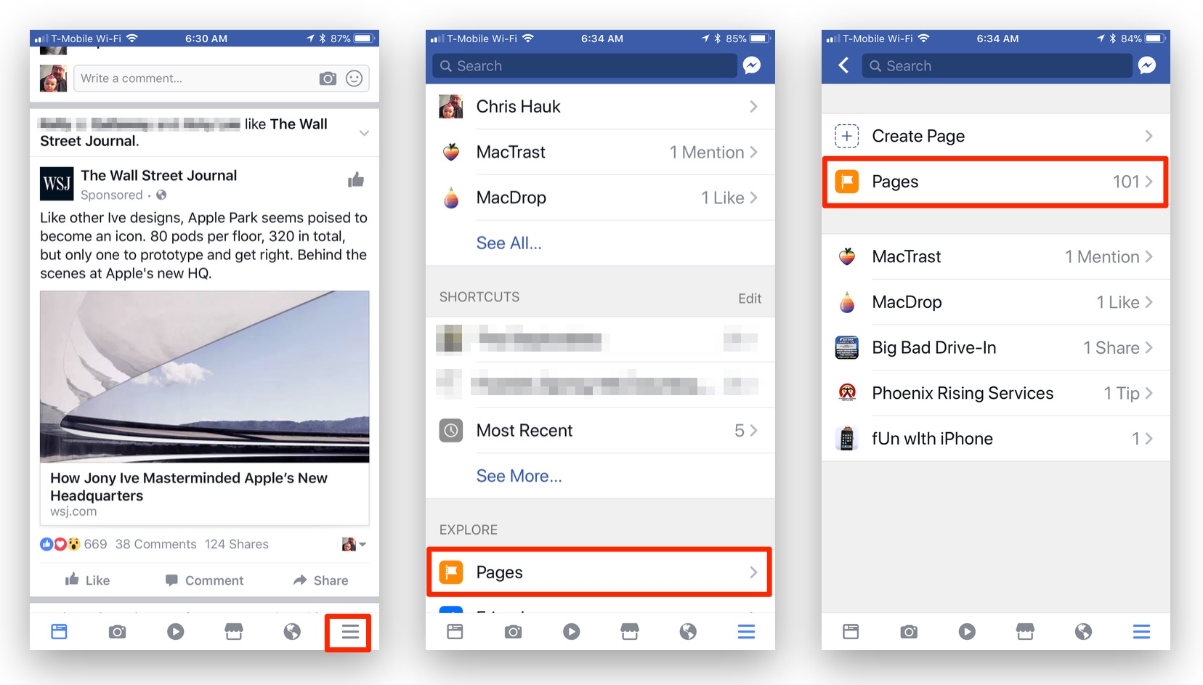Open the profile selector dropdown beside 124 Shares
Image resolution: width=1203 pixels, height=685 pixels.
(354, 544)
